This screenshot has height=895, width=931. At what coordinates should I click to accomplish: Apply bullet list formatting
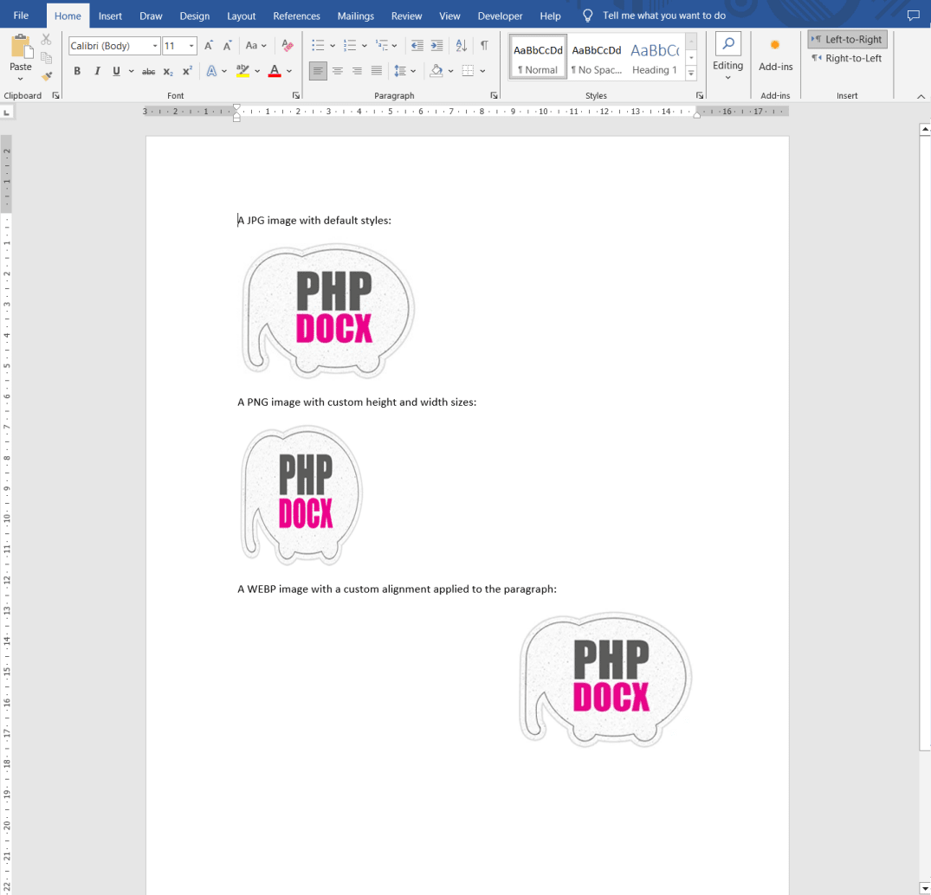click(318, 46)
